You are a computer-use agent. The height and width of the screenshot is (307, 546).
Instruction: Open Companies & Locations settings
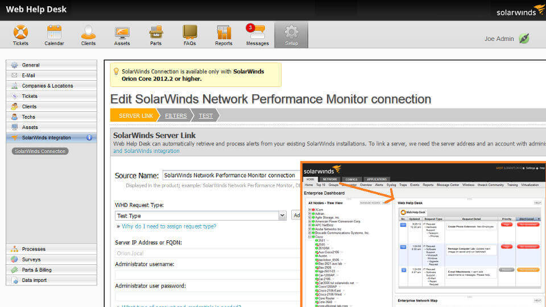52,86
